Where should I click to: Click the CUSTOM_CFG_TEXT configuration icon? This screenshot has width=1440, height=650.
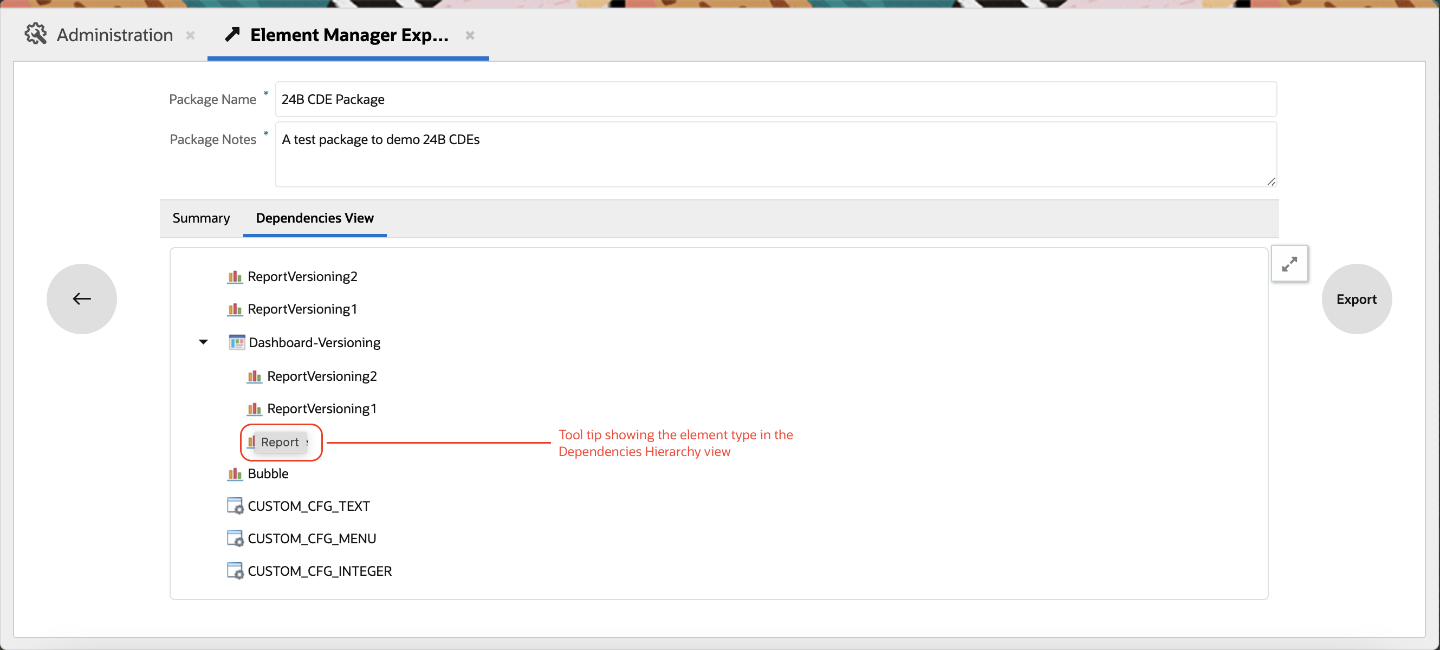[x=235, y=506]
